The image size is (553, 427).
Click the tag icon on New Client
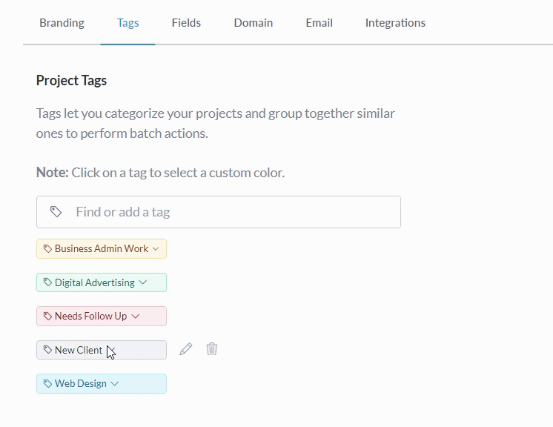point(47,350)
